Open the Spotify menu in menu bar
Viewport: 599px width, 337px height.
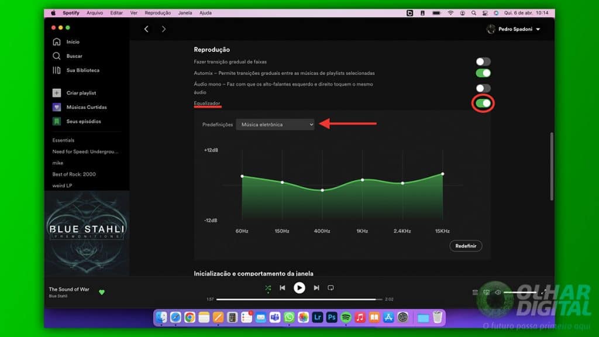[71, 13]
